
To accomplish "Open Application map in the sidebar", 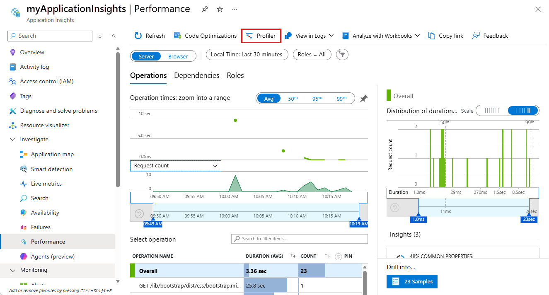I will point(52,154).
